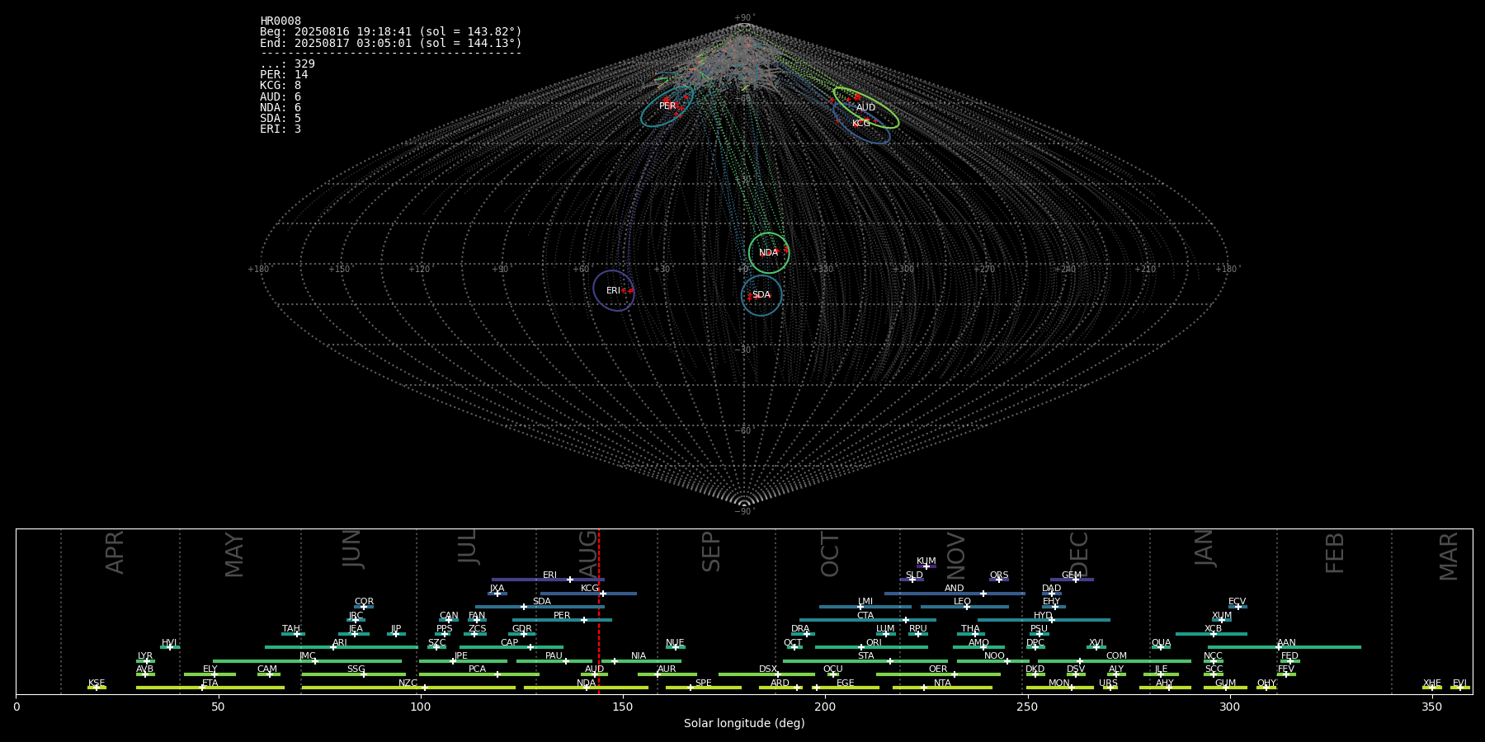Screen dimensions: 1485x742
Task: Click the ERI radiant circle on sky map
Action: pyautogui.click(x=614, y=291)
